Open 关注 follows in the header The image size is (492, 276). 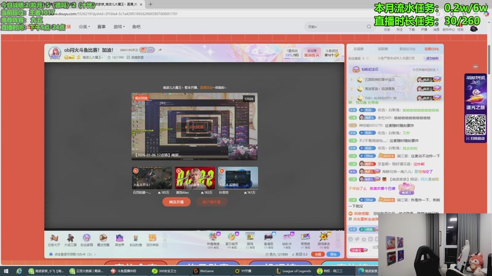tap(399, 29)
